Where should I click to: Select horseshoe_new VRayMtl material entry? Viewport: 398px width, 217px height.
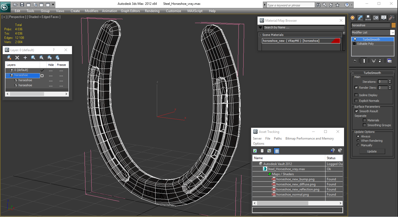pos(301,41)
